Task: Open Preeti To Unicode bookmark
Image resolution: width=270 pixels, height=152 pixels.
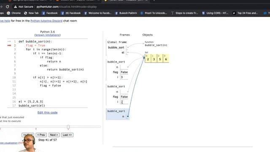Action: (x=154, y=13)
